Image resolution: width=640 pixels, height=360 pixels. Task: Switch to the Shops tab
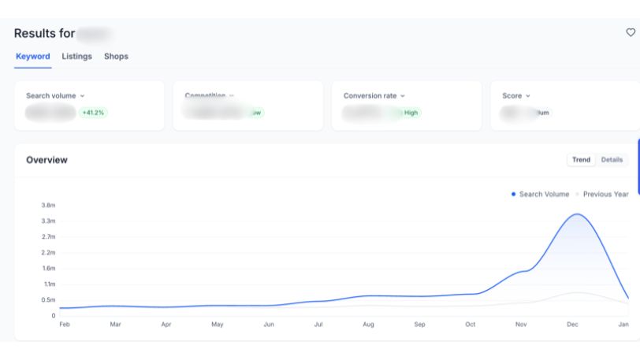click(116, 57)
